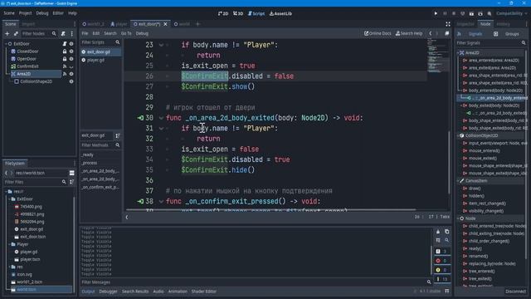531x299 pixels.
Task: Toggle visibility of CollisionShape2D node
Action: coord(71,81)
